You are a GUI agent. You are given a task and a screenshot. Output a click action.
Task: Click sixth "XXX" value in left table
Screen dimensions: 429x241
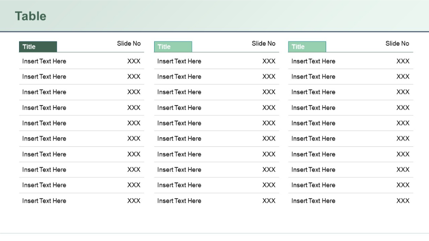coord(134,138)
